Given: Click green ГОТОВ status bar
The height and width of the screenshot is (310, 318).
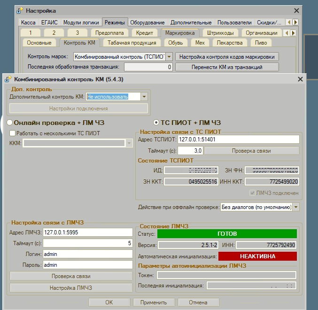Looking at the screenshot, I should [227, 233].
